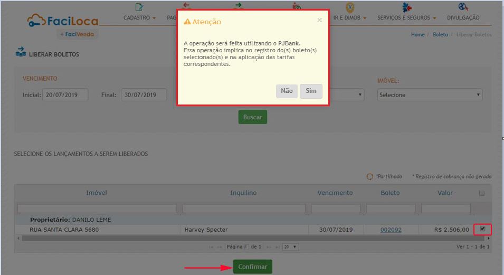504x275 pixels.
Task: Open the Imóvel Selecione dropdown
Action: [430, 95]
